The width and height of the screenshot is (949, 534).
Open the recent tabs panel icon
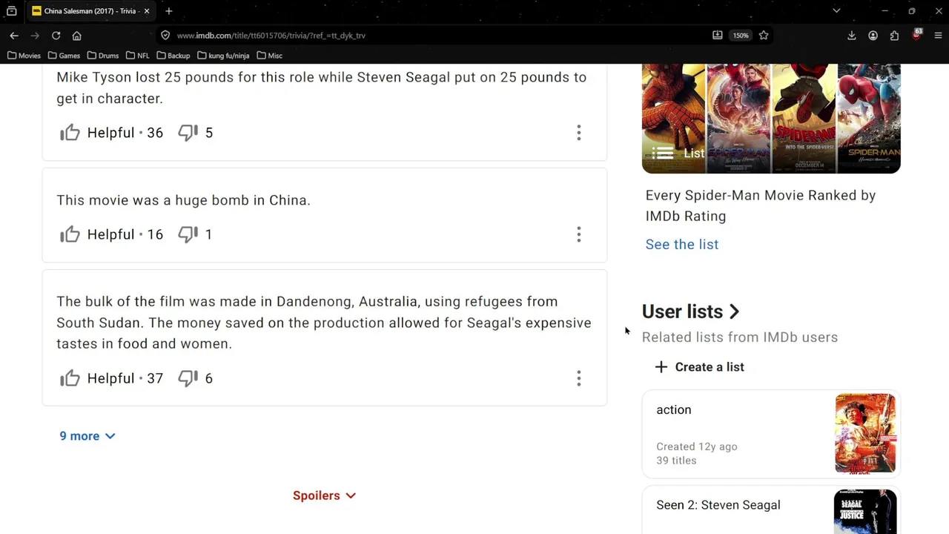coord(11,11)
